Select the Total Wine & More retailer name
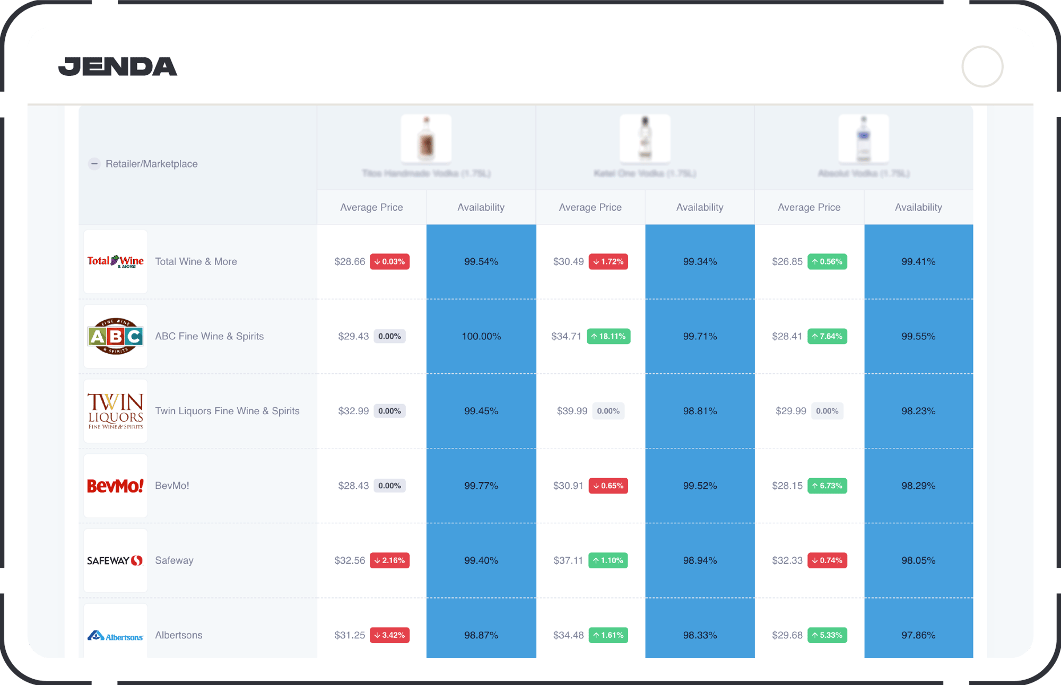The image size is (1061, 685). 196,261
